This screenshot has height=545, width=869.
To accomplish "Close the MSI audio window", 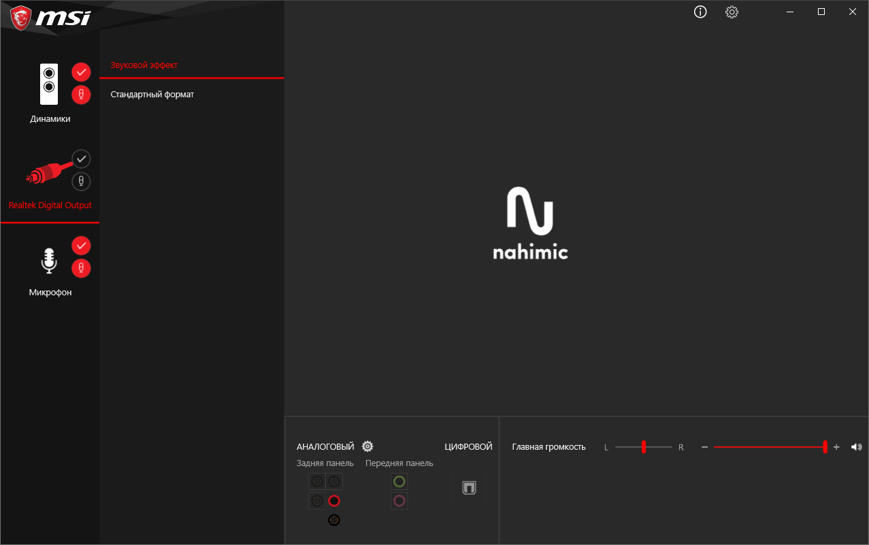I will pos(853,12).
